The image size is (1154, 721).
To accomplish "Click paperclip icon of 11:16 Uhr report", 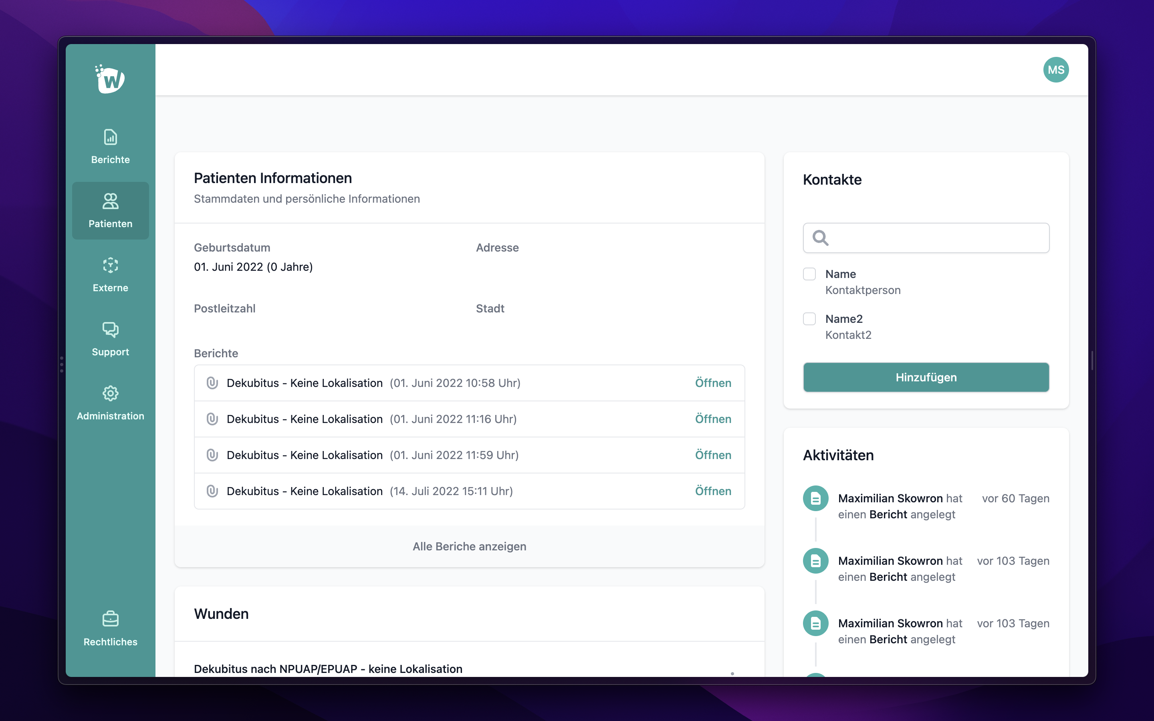I will [212, 419].
